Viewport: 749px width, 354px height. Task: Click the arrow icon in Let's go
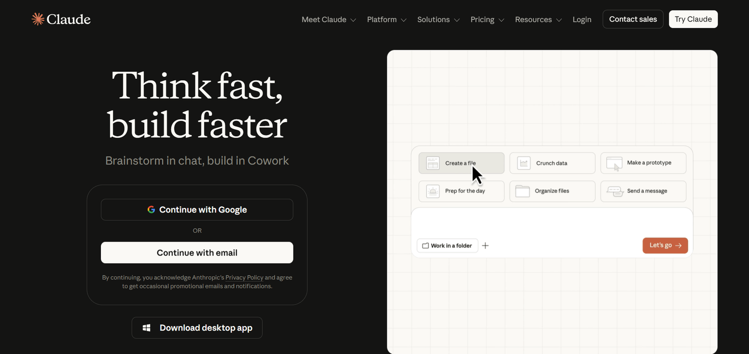coord(678,246)
